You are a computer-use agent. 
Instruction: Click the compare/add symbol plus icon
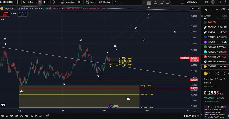tap(17, 2)
